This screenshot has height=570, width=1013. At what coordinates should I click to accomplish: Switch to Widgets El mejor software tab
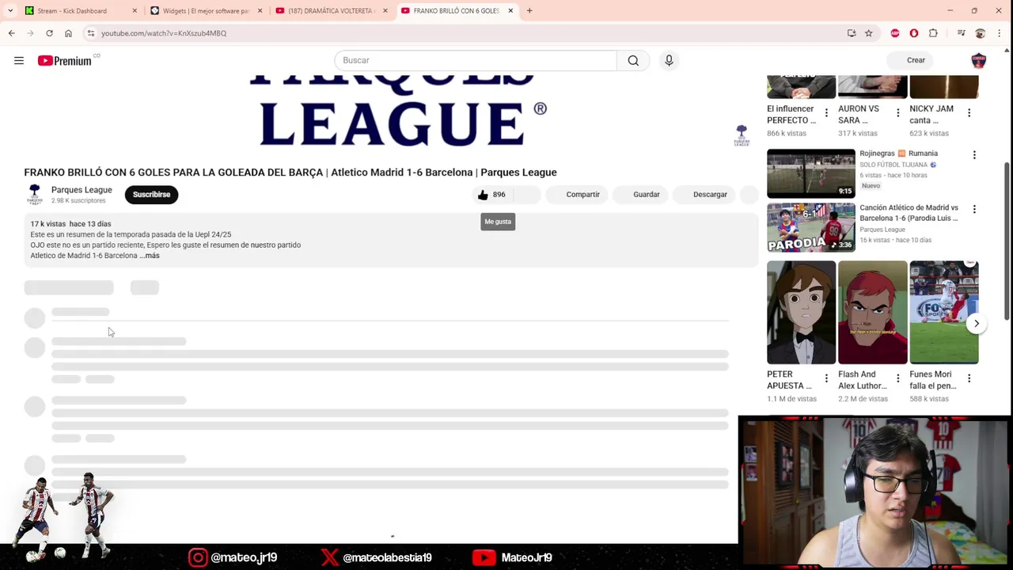point(206,11)
